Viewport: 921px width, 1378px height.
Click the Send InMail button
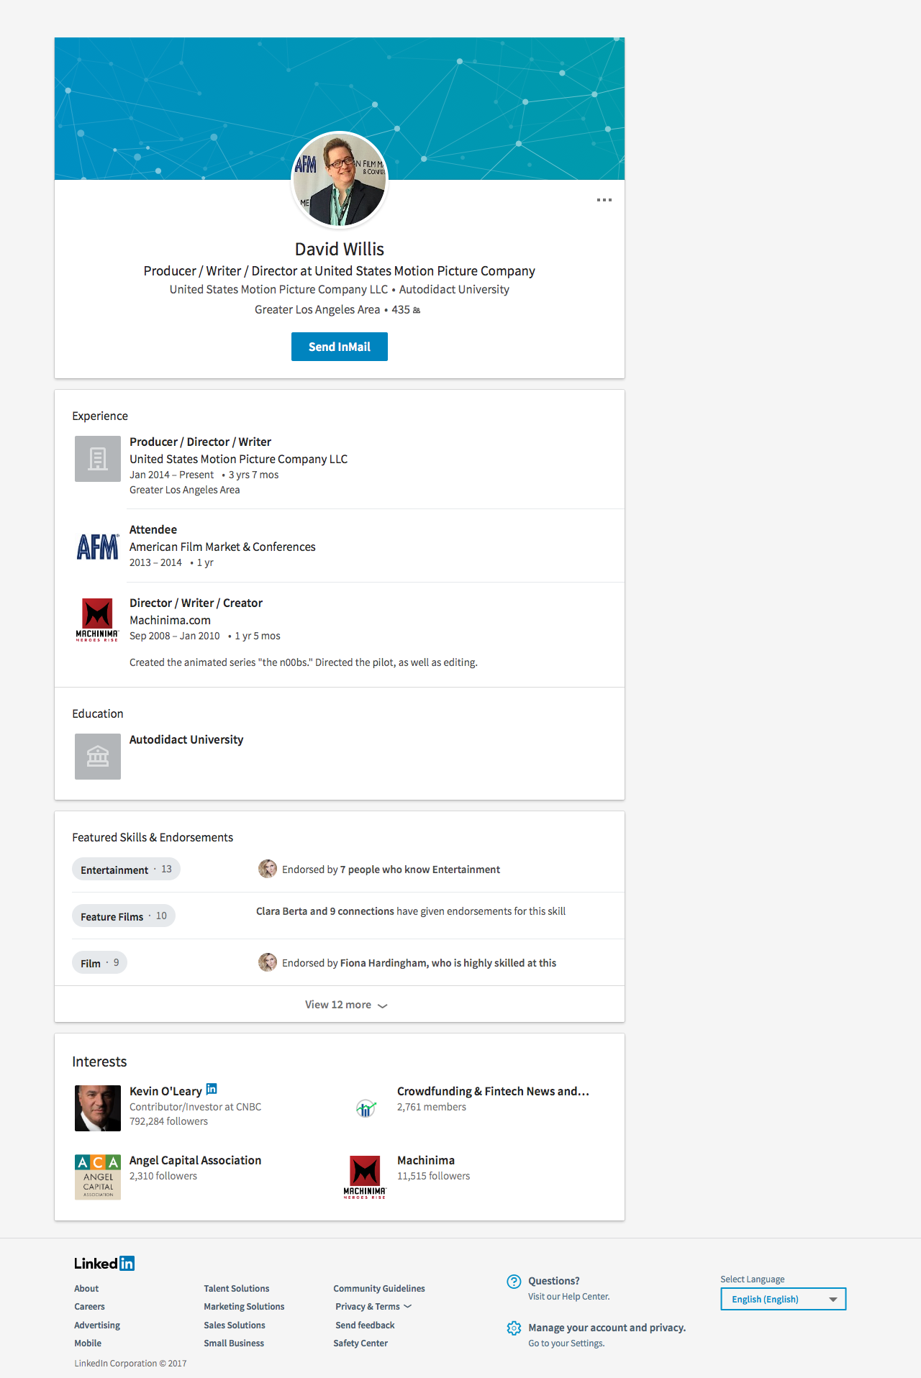[340, 347]
